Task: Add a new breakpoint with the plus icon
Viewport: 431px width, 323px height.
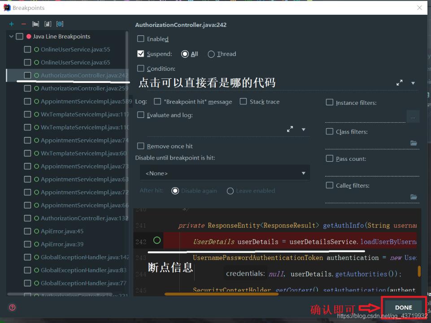Action: (x=11, y=24)
